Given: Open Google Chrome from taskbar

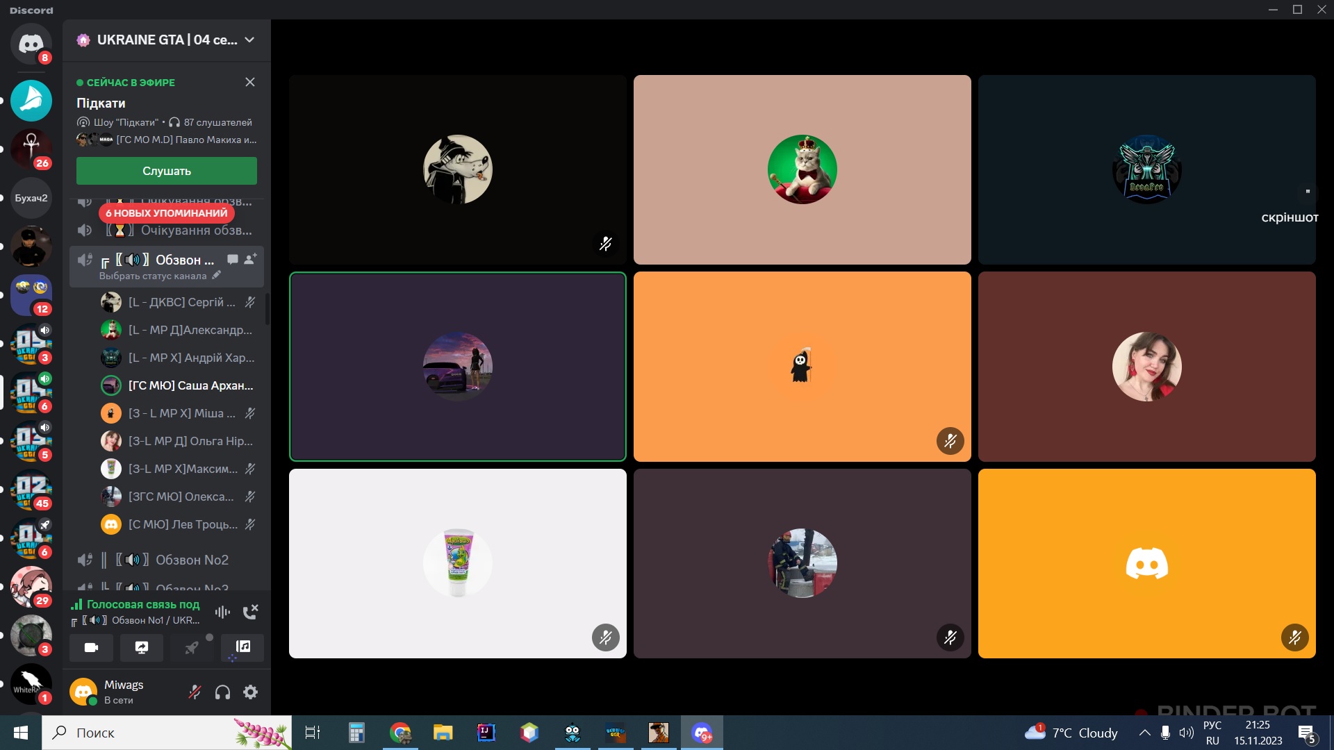Looking at the screenshot, I should click(400, 733).
